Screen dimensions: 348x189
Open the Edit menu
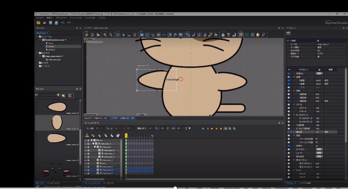tap(50, 18)
